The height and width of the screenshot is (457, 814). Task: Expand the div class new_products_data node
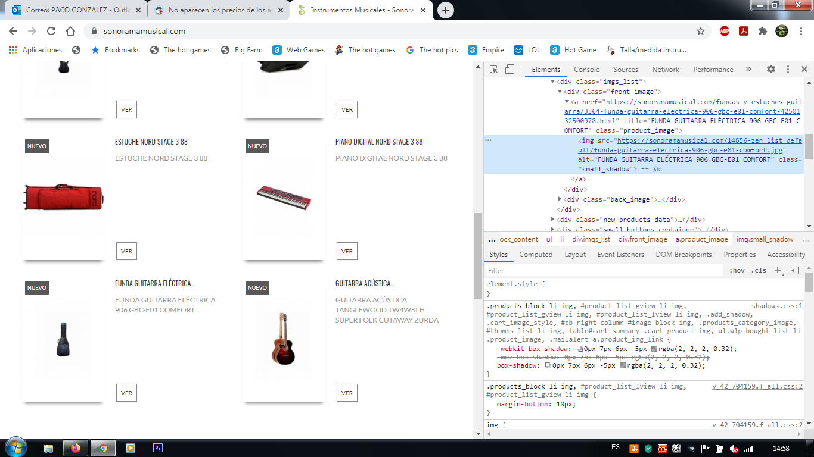(553, 220)
